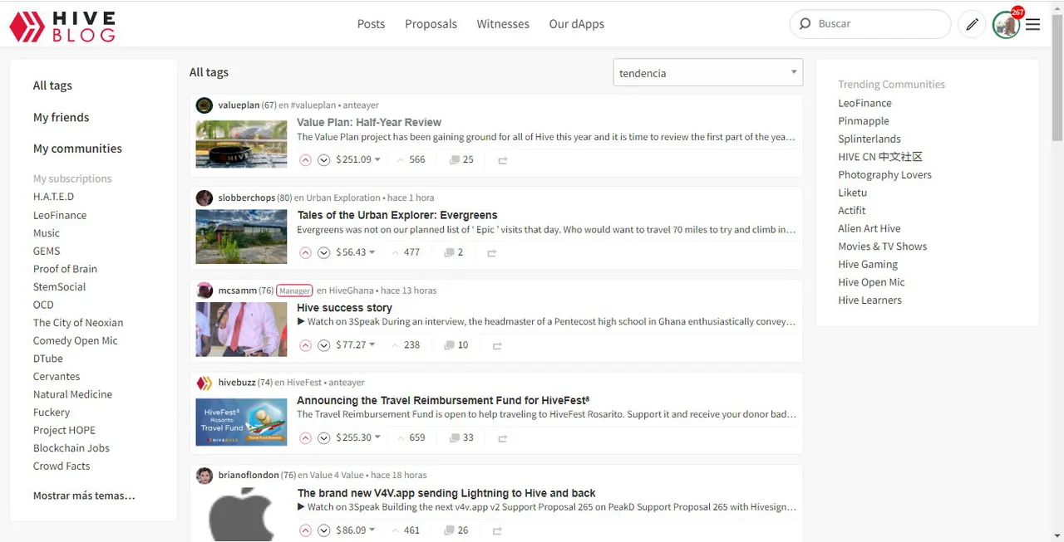Open comments on V4V.app post
Screen dimensions: 1064x542
(x=456, y=530)
